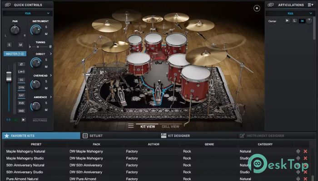The width and height of the screenshot is (318, 181).
Task: Play the Center articulation preview
Action: pyautogui.click(x=287, y=21)
